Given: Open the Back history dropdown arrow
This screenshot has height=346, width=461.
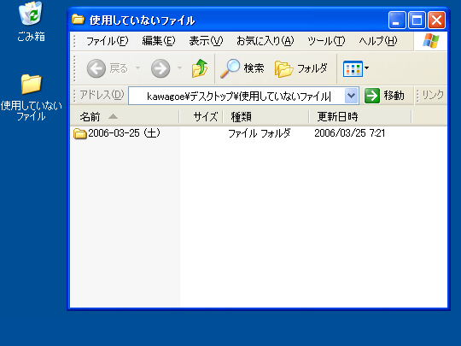Looking at the screenshot, I should click(137, 68).
